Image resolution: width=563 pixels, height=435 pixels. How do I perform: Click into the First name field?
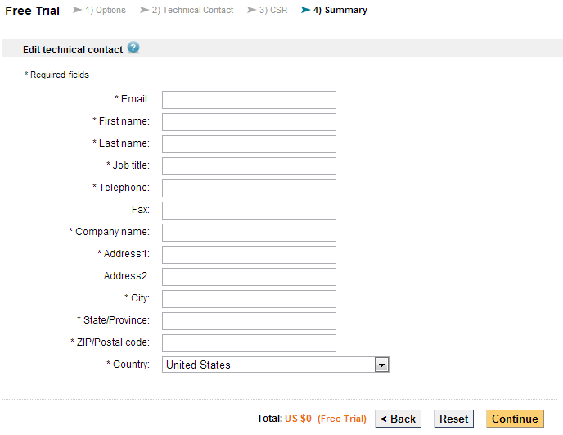249,122
